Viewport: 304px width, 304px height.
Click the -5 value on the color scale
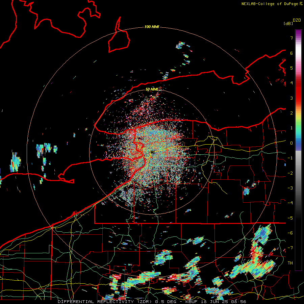[290, 218]
